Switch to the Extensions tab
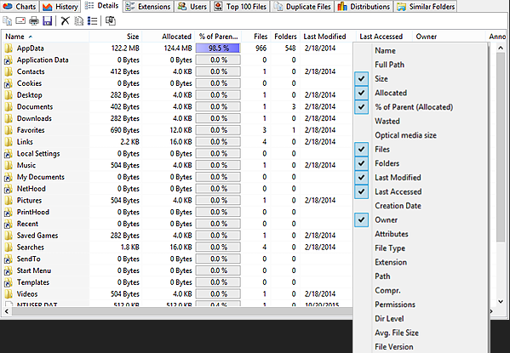 [148, 7]
